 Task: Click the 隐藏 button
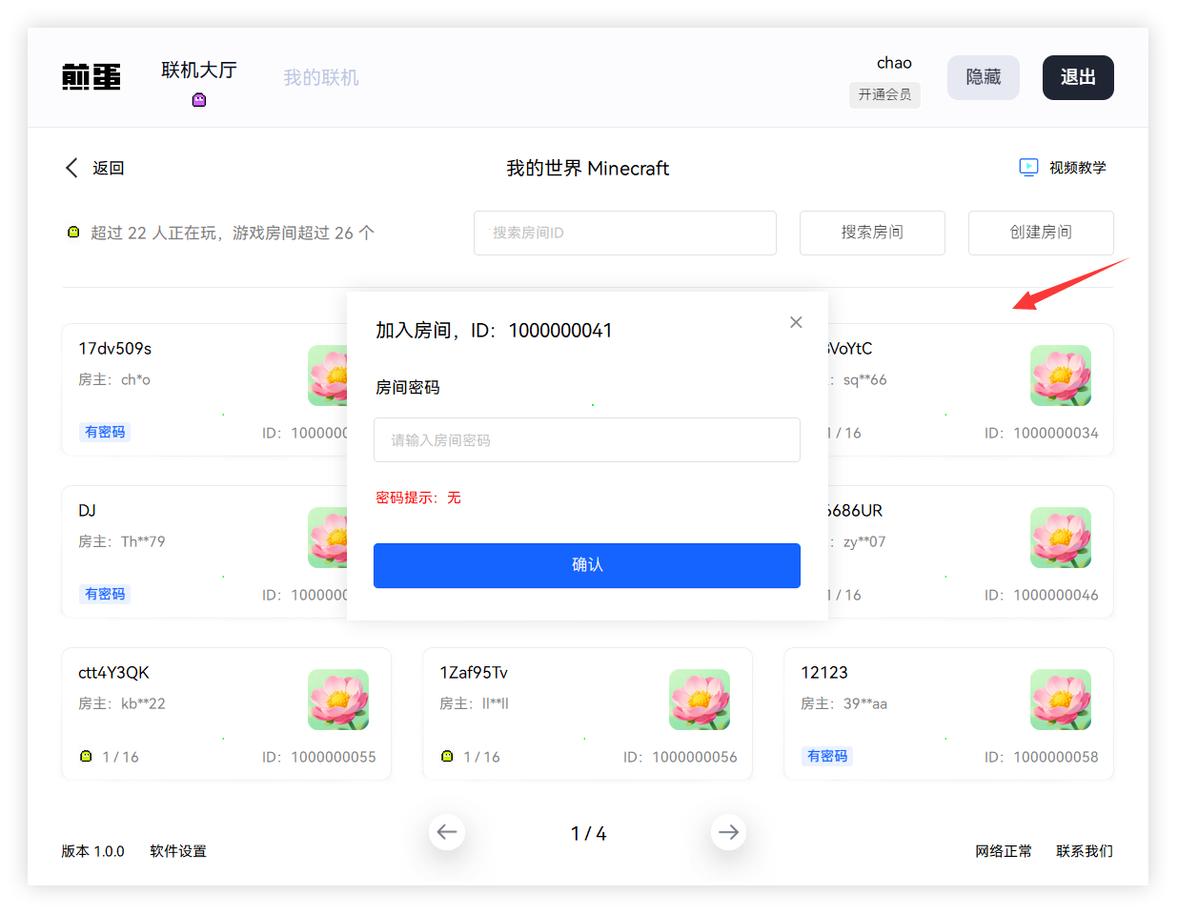click(x=983, y=77)
